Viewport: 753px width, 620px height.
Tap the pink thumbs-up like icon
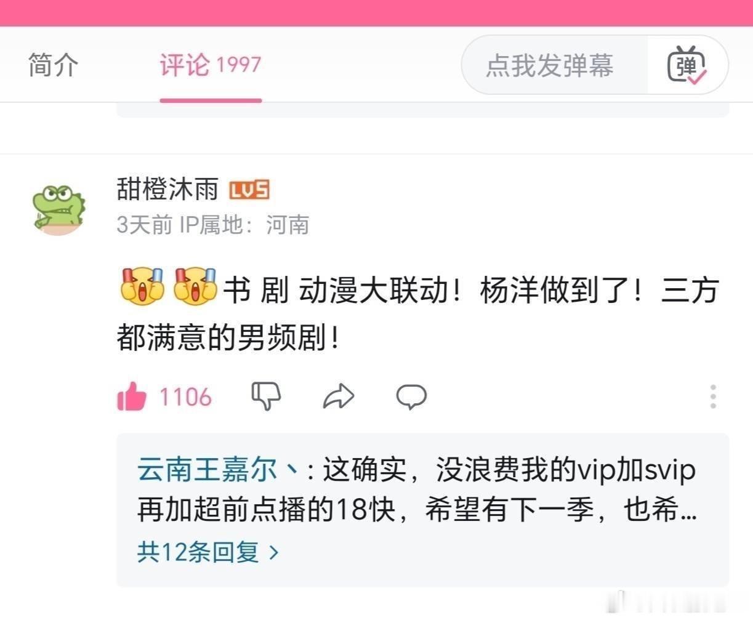click(132, 396)
